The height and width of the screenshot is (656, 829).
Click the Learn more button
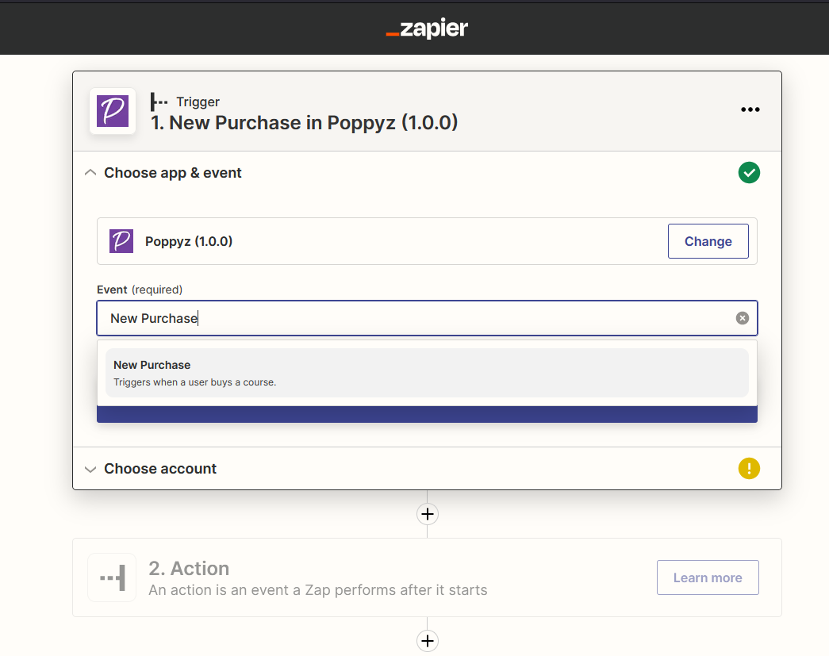click(707, 577)
